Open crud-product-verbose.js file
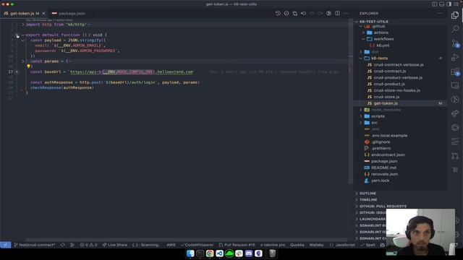The height and width of the screenshot is (260, 463). pos(398,77)
